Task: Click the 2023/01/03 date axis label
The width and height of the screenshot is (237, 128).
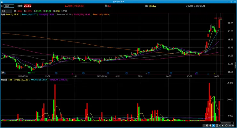Action: pyautogui.click(x=102, y=76)
